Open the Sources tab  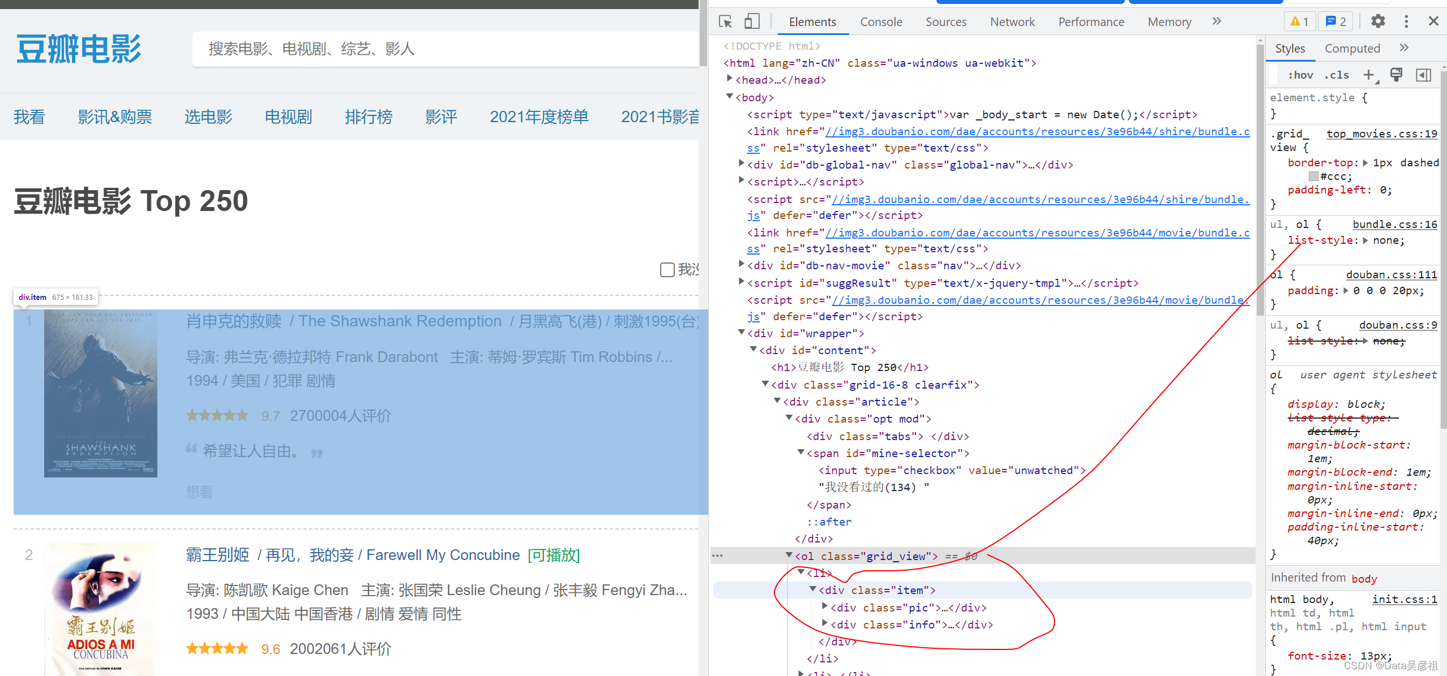point(946,21)
